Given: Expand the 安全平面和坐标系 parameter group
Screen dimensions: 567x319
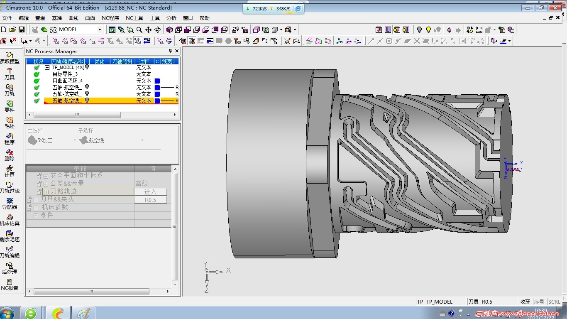Looking at the screenshot, I should click(46, 176).
